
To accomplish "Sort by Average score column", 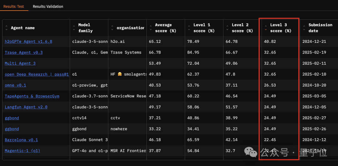I will [151, 28].
